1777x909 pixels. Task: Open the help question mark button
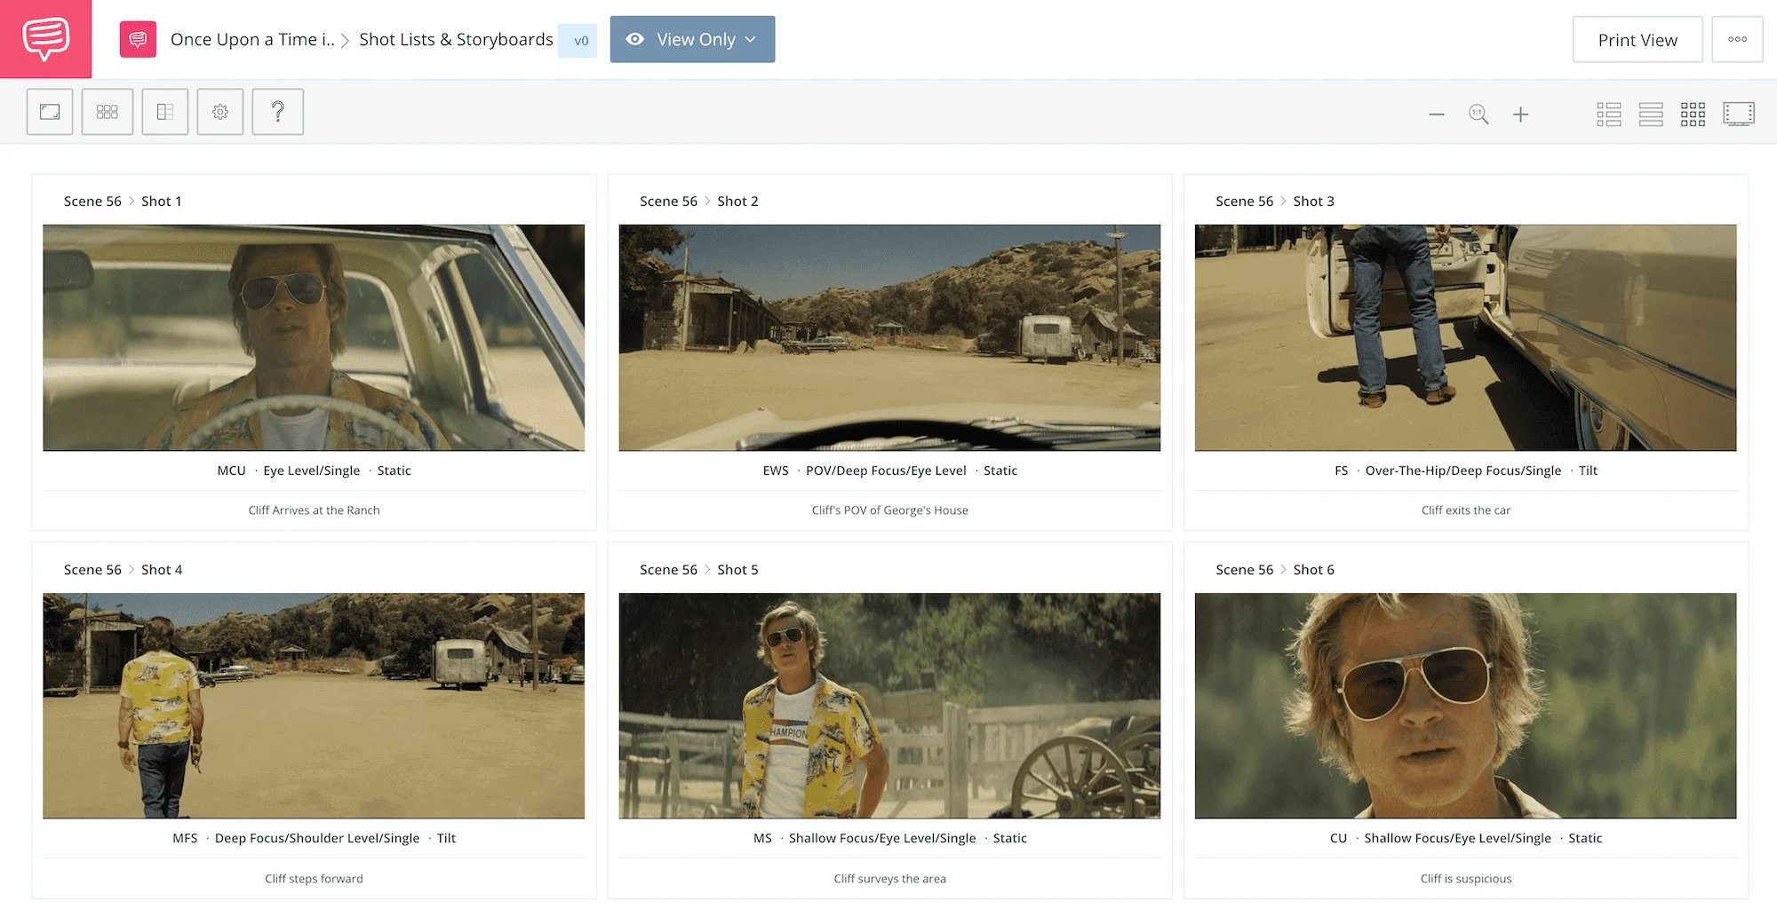point(278,112)
